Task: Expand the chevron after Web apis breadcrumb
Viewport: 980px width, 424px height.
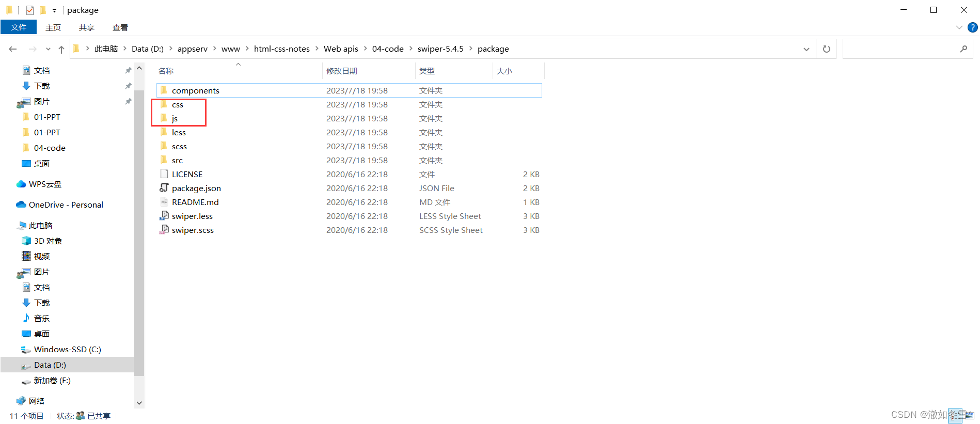Action: [x=365, y=49]
